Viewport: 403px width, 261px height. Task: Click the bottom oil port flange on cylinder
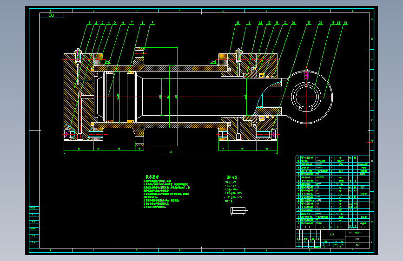(139, 139)
